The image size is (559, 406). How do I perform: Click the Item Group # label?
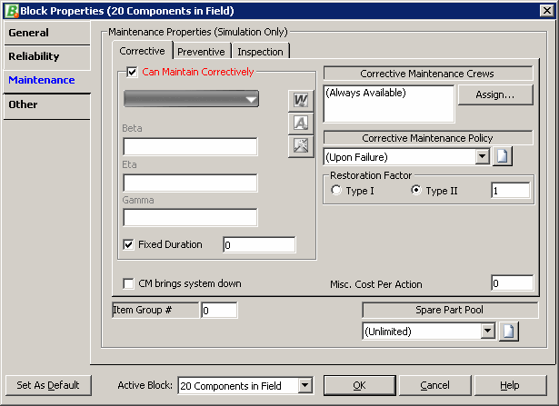tap(155, 310)
